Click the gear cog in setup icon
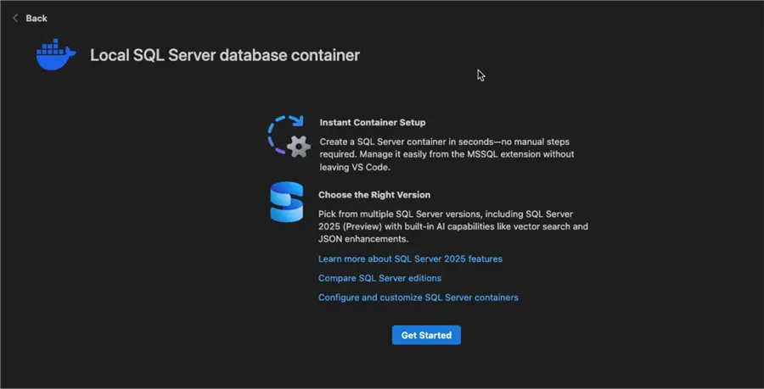Viewport: 764px width, 389px height. 298,147
